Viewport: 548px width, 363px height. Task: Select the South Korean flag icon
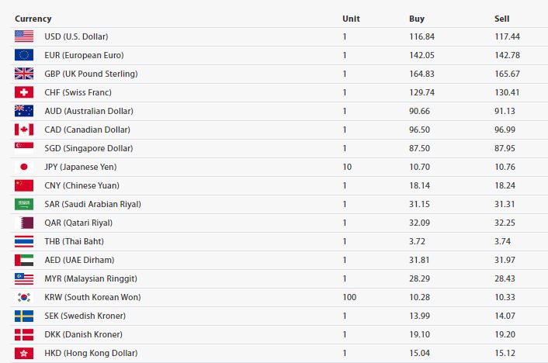24,297
